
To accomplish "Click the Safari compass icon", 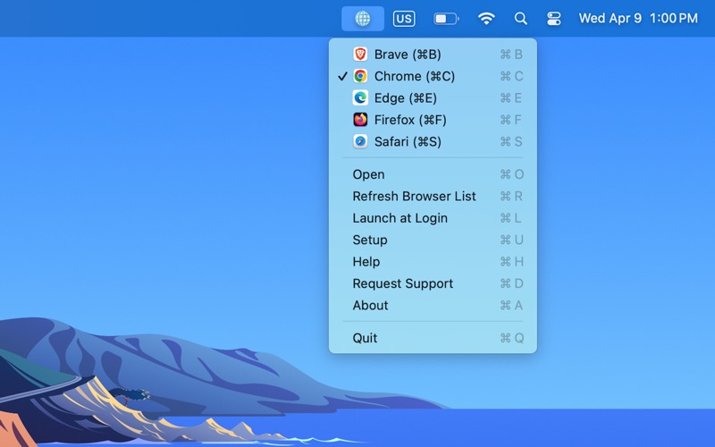I will point(360,141).
